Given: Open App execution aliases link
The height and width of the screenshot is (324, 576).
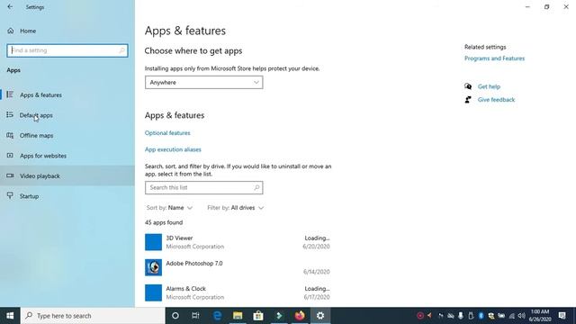Looking at the screenshot, I should [173, 149].
